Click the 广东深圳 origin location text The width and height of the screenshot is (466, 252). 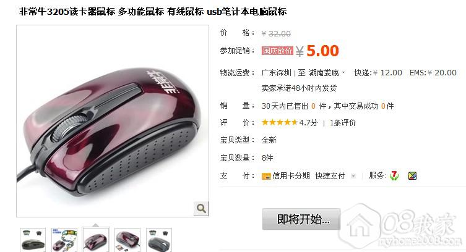(277, 73)
